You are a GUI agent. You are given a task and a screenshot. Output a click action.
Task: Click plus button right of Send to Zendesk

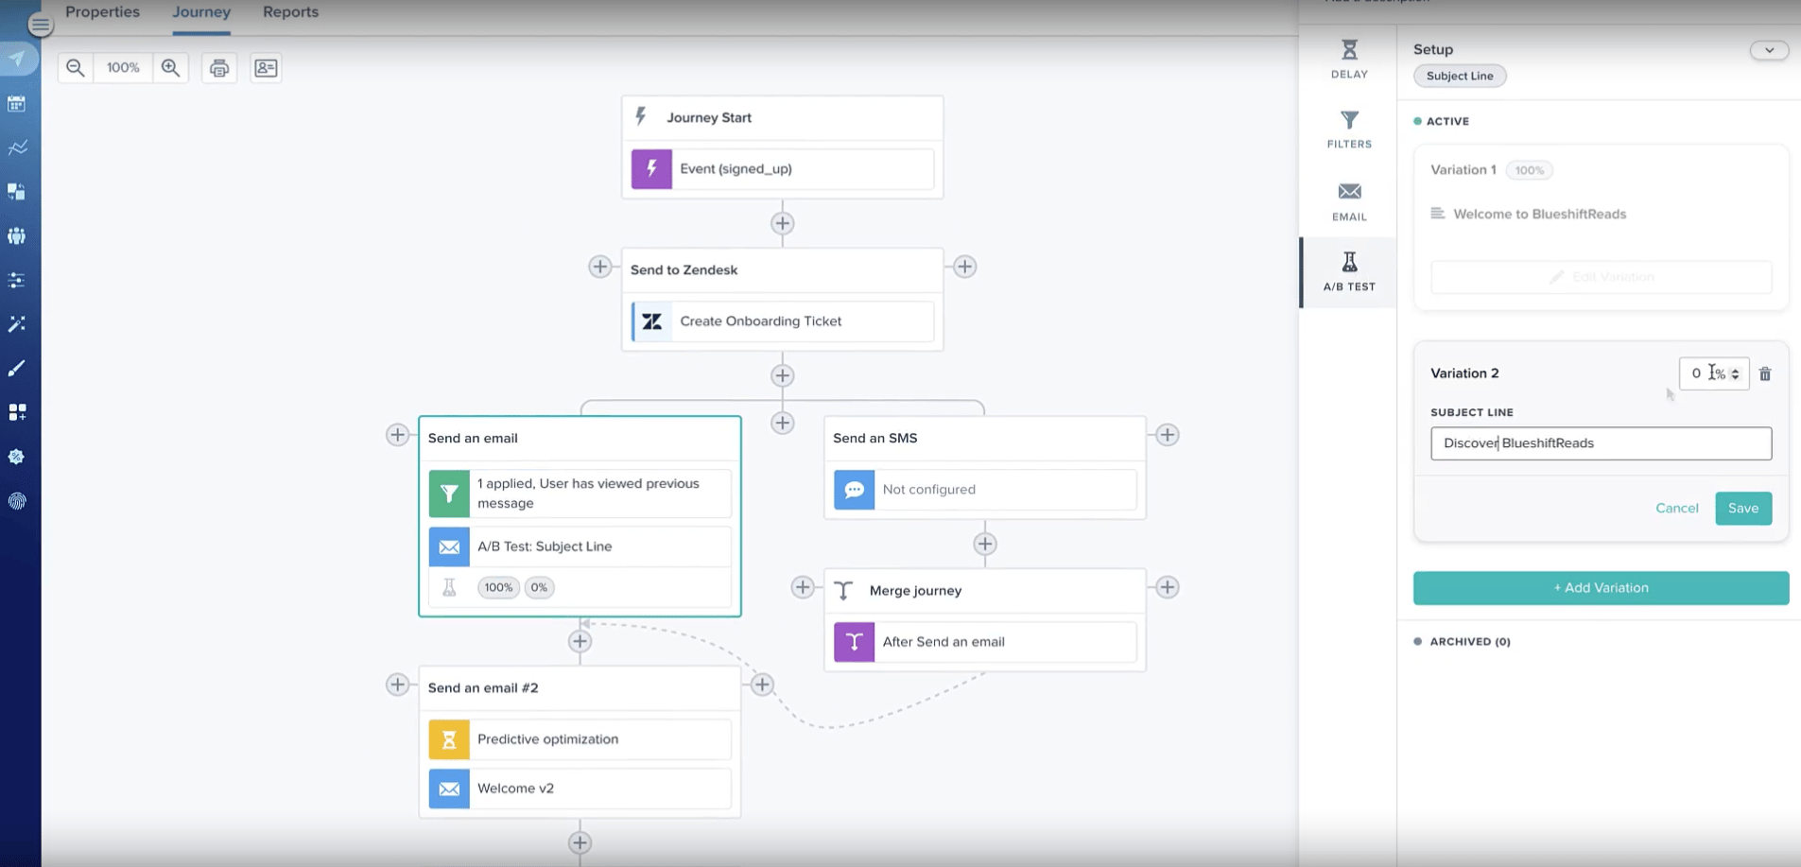(964, 267)
